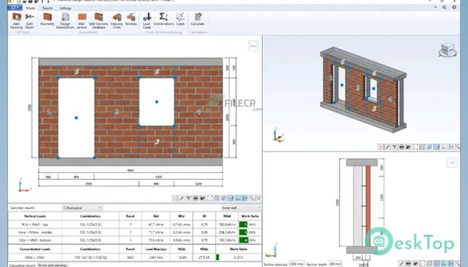The height and width of the screenshot is (267, 468).
Task: Click the pencil icon in elevation view toolbar
Action: coord(181,198)
